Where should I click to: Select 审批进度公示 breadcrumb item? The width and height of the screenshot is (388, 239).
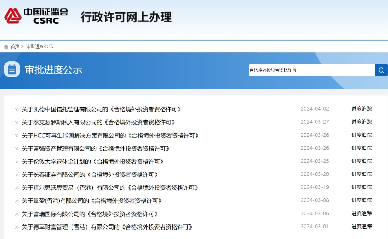(x=40, y=47)
